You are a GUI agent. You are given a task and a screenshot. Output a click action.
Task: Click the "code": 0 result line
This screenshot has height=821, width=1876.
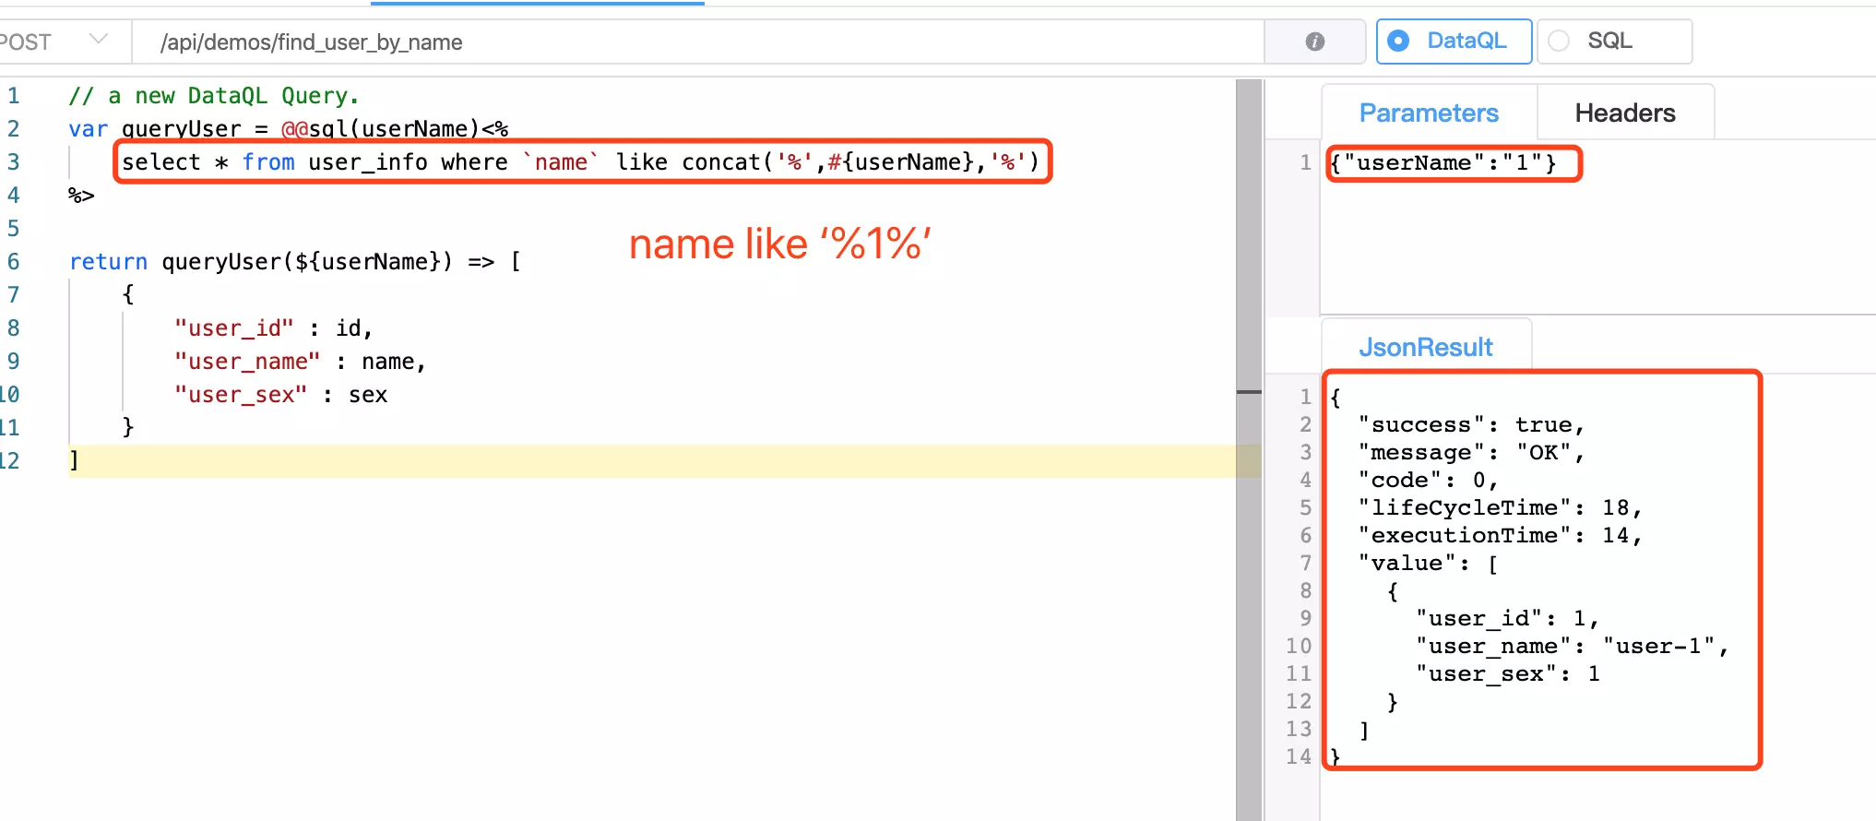point(1428,480)
